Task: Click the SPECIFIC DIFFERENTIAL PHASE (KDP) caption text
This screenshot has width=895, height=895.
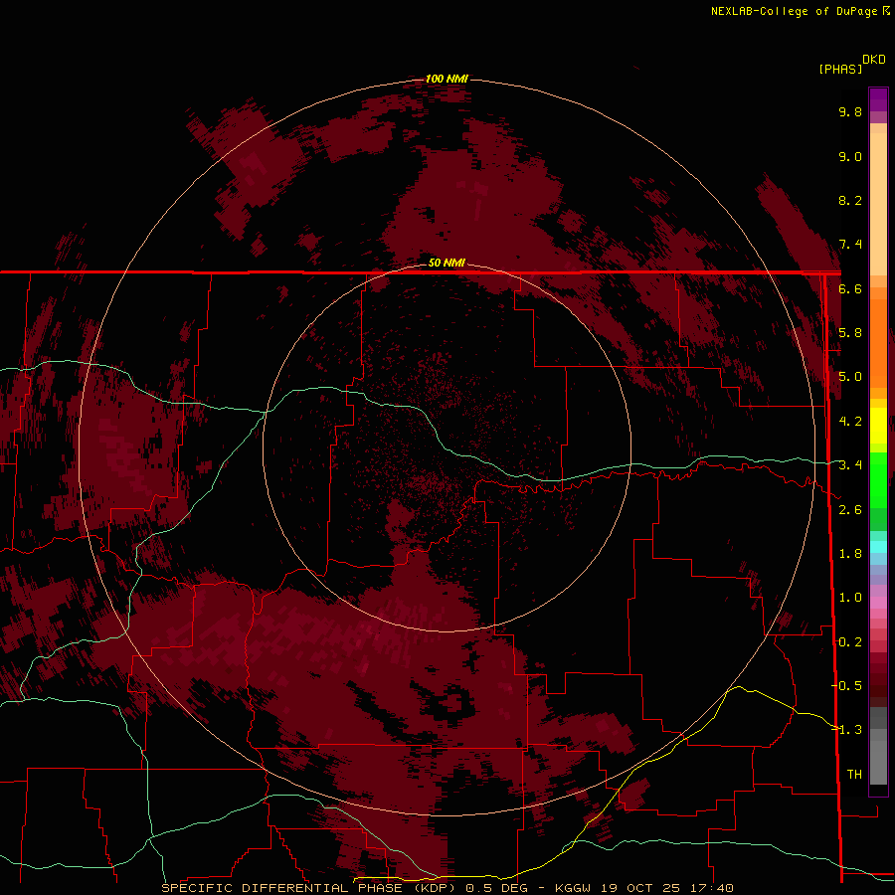Action: tap(309, 888)
